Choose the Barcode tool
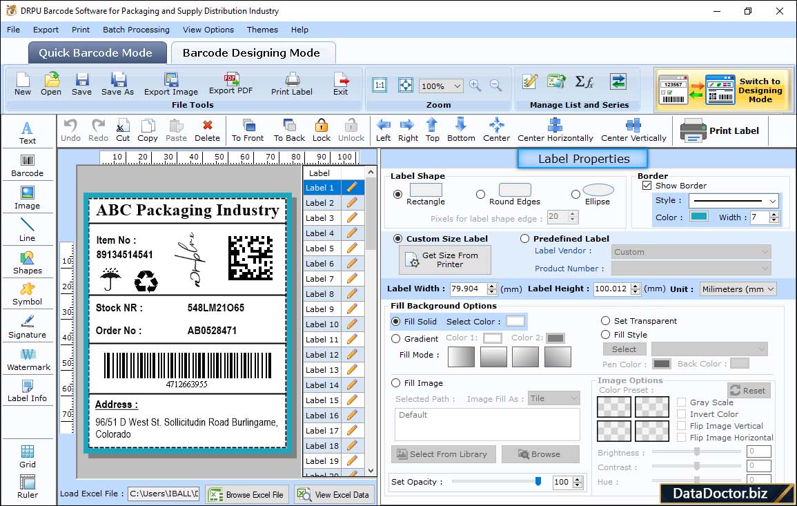 click(x=28, y=166)
